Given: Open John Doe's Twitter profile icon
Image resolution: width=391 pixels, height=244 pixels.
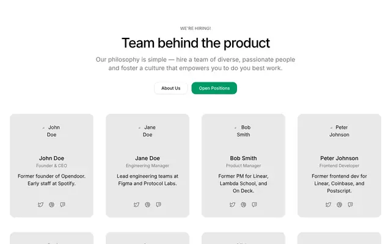Looking at the screenshot, I should [41, 205].
